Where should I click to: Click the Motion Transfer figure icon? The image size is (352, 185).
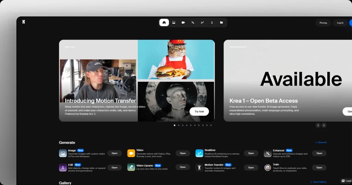coord(199,167)
